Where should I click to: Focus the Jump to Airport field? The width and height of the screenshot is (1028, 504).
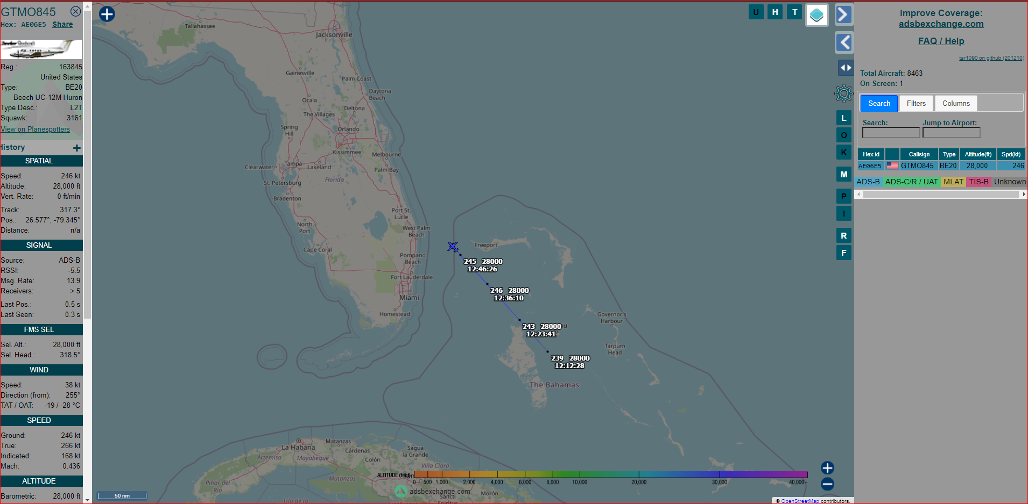coord(951,132)
